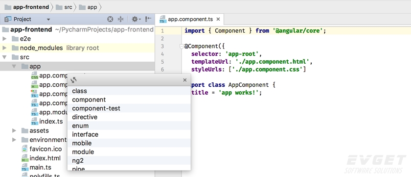Viewport: 411px width, 177px height.
Task: Collapse the src folder
Action: (4, 57)
